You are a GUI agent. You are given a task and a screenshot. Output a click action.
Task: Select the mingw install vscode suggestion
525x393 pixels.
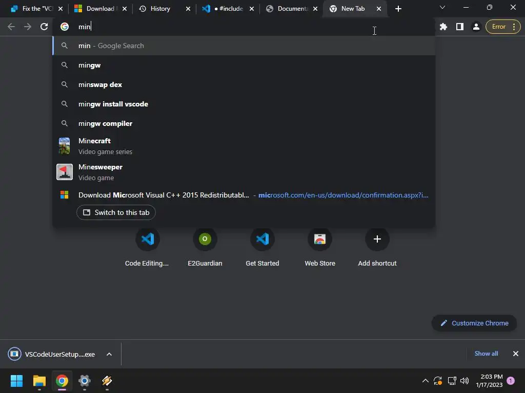(x=244, y=104)
